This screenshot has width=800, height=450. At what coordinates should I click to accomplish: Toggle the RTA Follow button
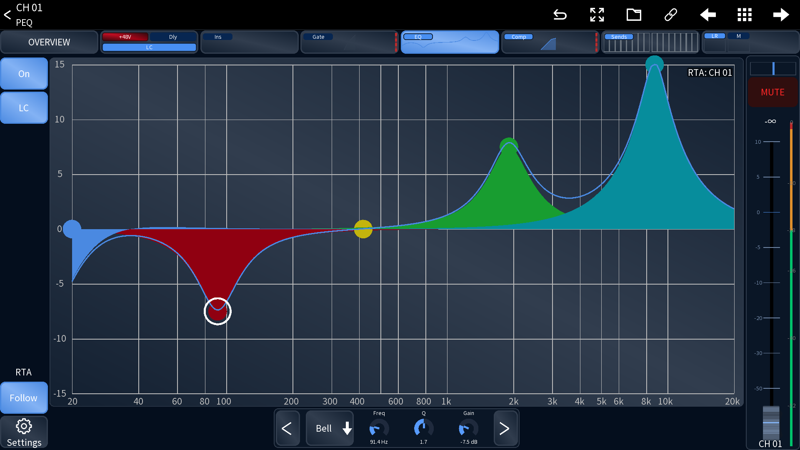(x=24, y=398)
